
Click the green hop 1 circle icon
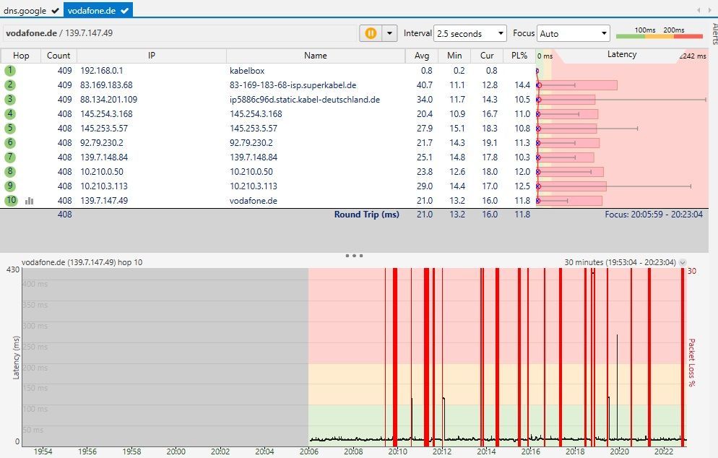[x=10, y=71]
